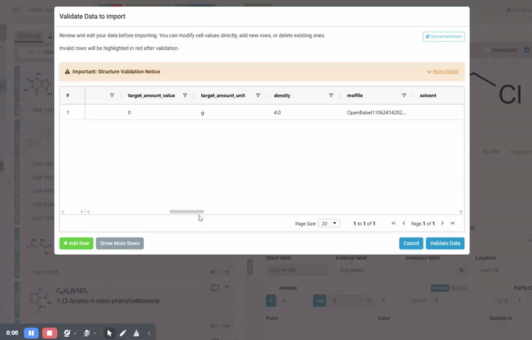Expand Show Details in validation notice
The image size is (532, 340).
pos(443,72)
